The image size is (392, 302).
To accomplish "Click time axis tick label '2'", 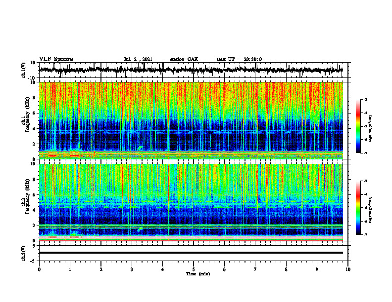I will point(101,269).
